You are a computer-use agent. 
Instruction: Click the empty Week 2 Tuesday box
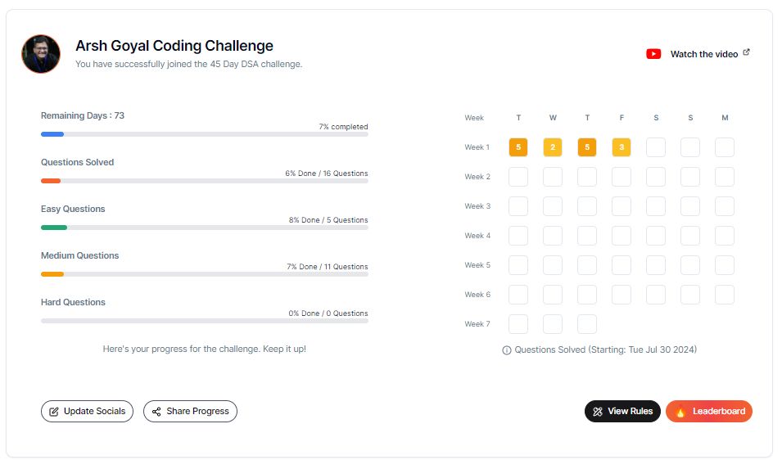518,177
